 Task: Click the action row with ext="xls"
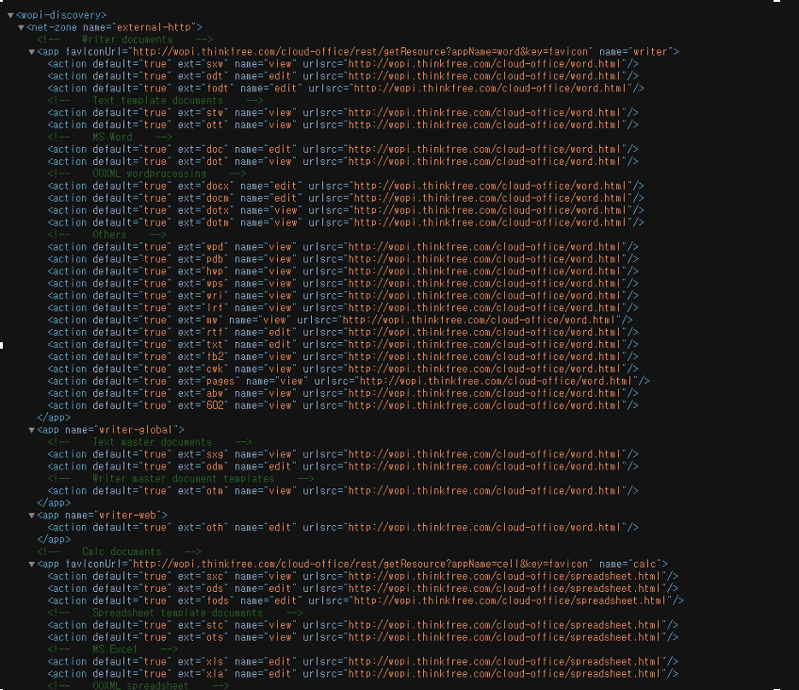[x=363, y=663]
